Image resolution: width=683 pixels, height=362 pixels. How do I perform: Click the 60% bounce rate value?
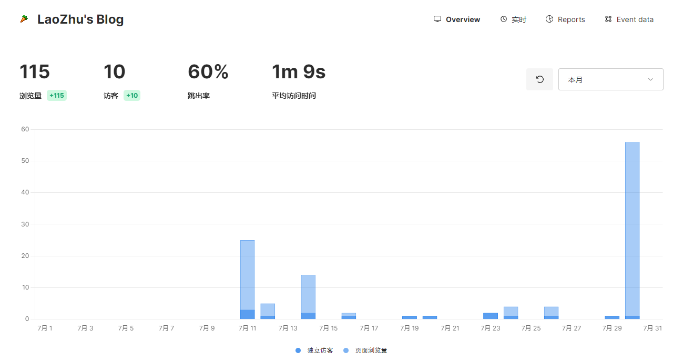[208, 72]
